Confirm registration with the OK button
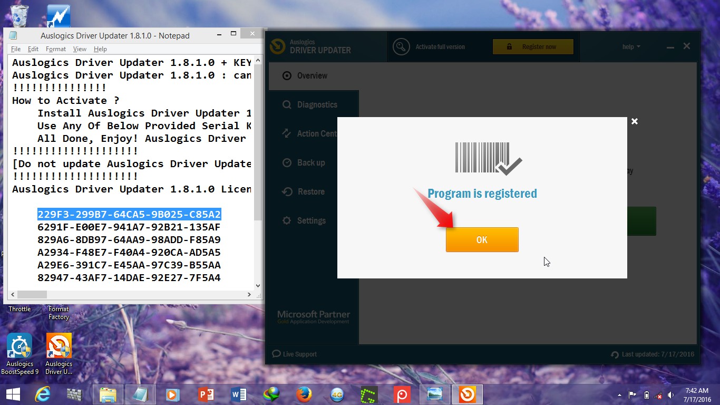Screen dimensions: 720x405 [x=482, y=239]
